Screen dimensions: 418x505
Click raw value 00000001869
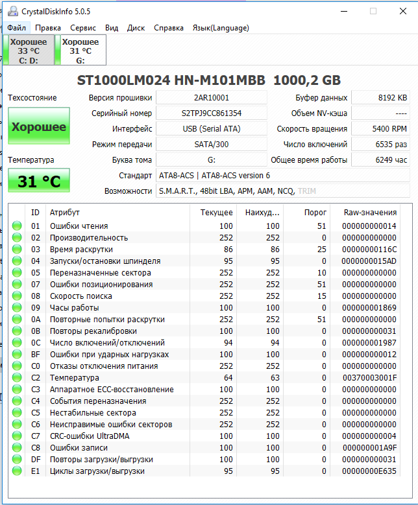[x=369, y=307]
